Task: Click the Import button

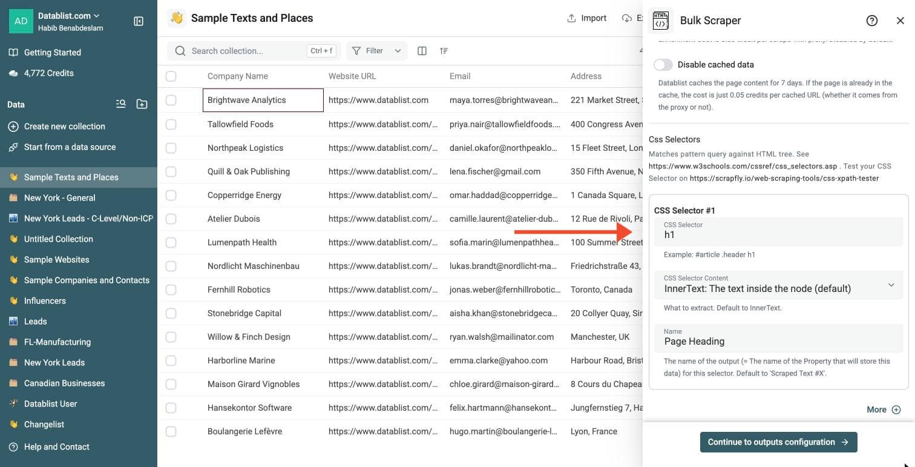Action: [x=586, y=18]
